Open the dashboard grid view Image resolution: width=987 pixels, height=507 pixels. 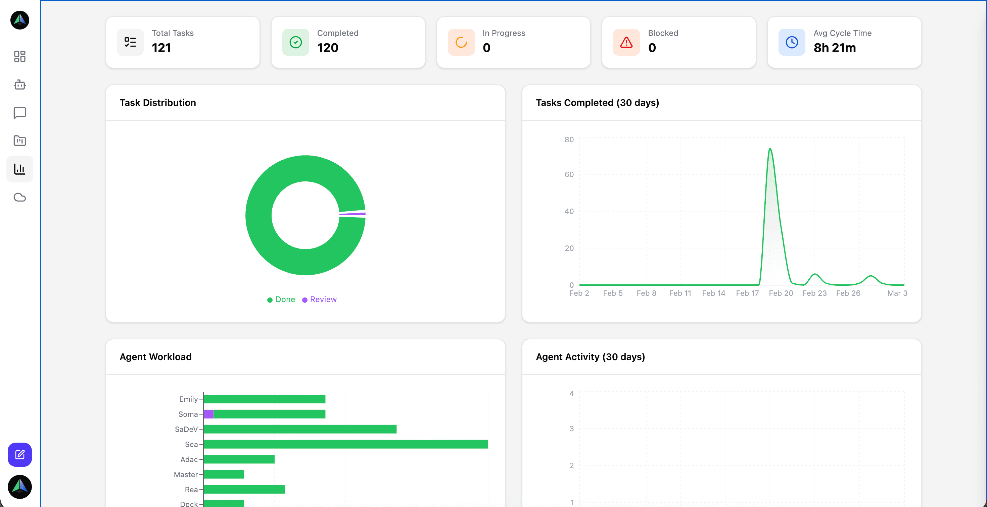tap(19, 56)
